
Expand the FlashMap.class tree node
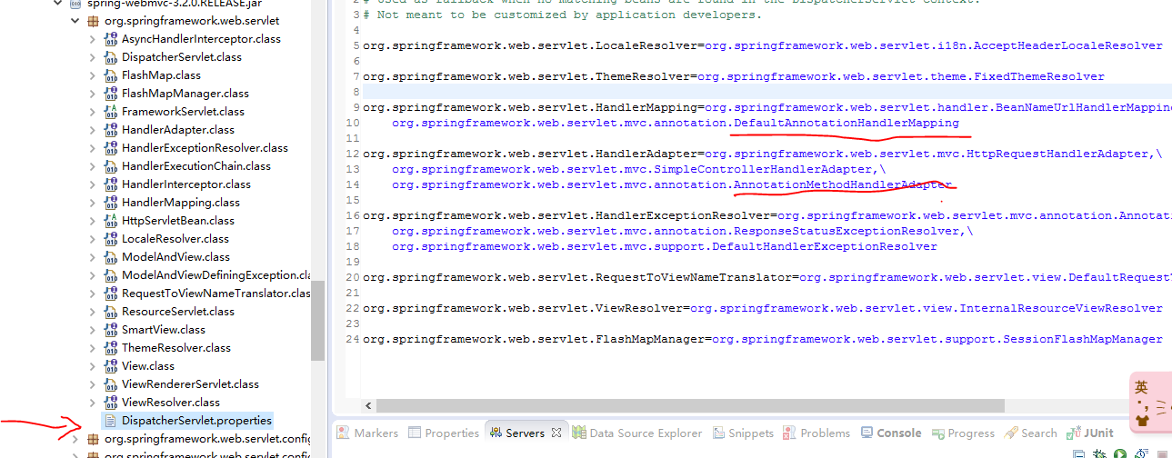pos(92,75)
